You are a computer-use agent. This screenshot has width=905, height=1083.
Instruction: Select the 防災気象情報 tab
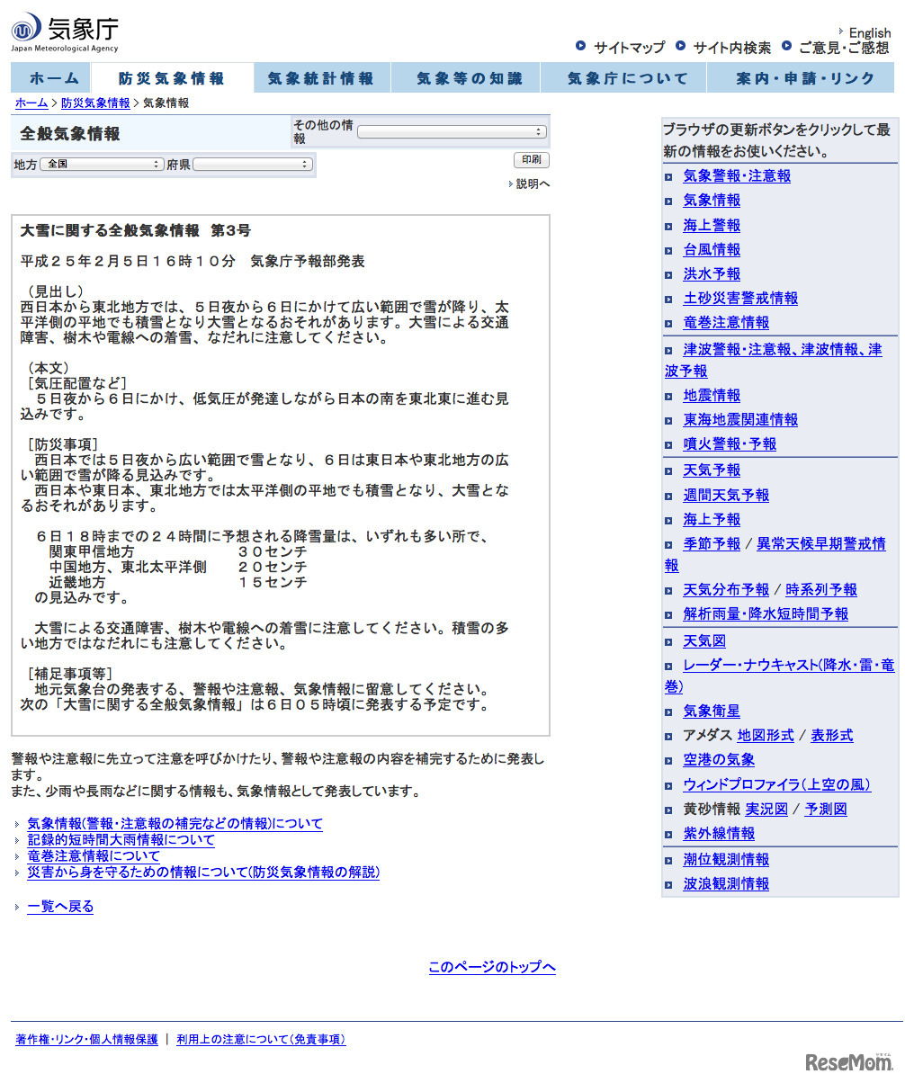click(172, 78)
